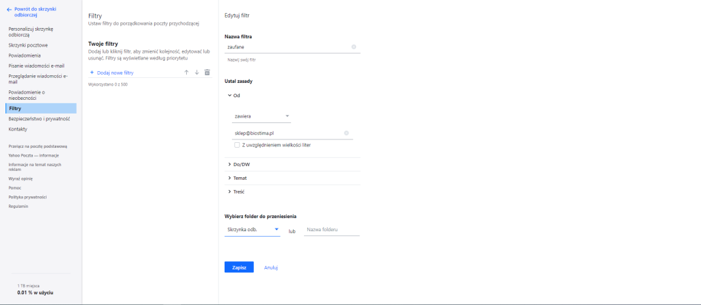The width and height of the screenshot is (701, 305).
Task: Click the 'Anuluj' link
Action: [x=271, y=267]
